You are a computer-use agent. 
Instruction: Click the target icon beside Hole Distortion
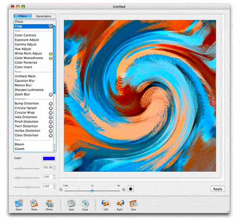[50, 118]
